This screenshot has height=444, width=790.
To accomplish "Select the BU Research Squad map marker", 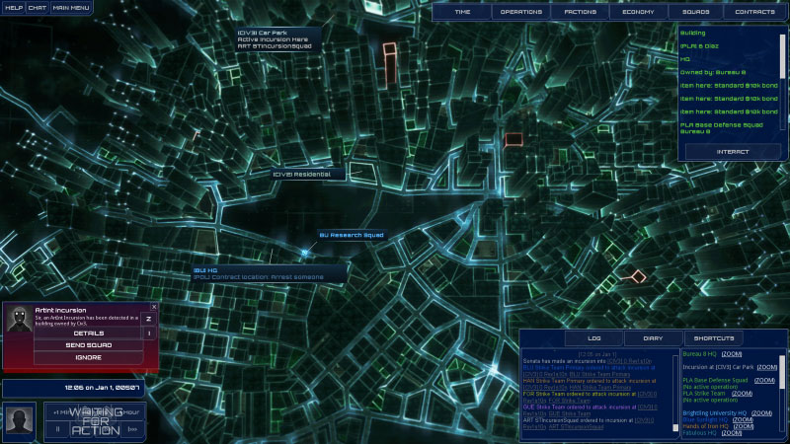I will click(306, 251).
